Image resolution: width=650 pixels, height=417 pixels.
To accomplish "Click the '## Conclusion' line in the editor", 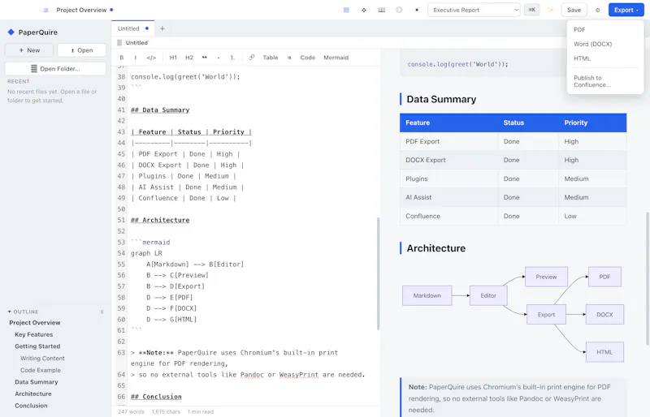I will point(156,397).
